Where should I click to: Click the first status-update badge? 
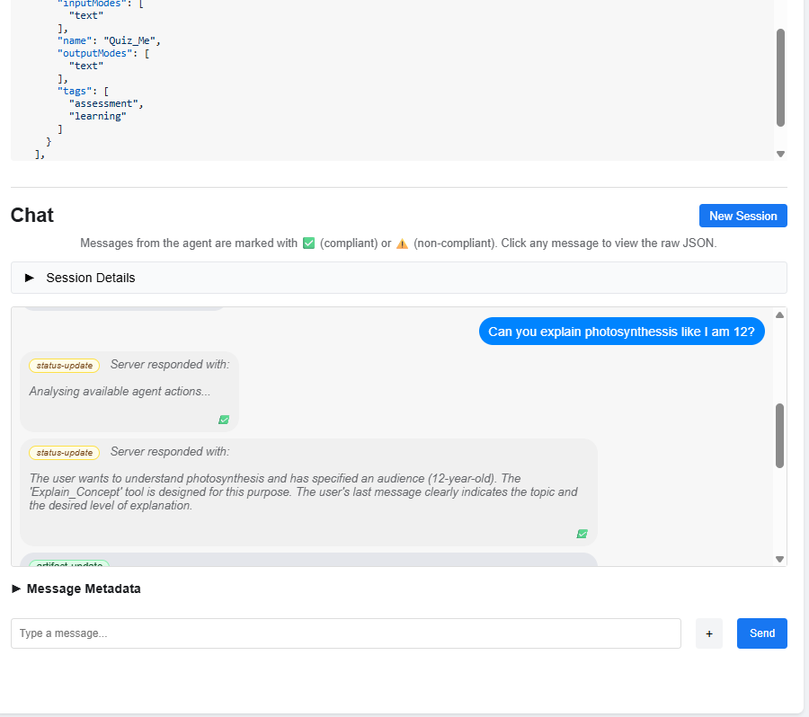click(64, 366)
